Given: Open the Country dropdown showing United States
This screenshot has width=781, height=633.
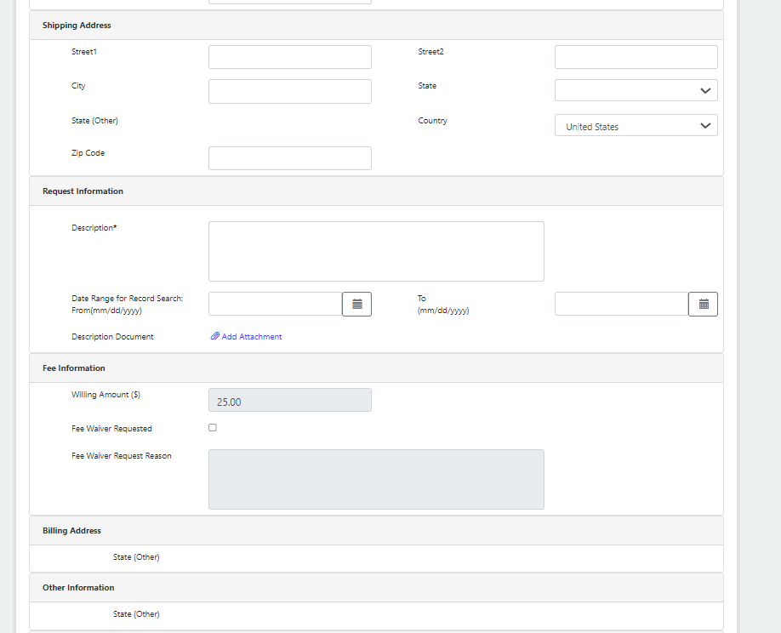Looking at the screenshot, I should pos(636,126).
